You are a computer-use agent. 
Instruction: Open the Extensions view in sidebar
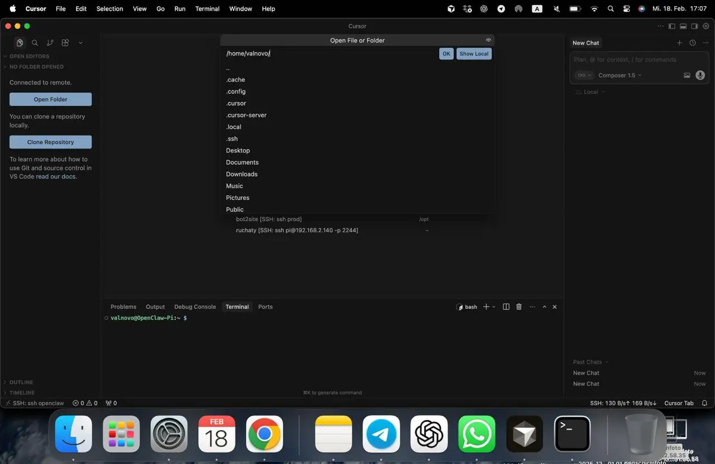tap(65, 43)
